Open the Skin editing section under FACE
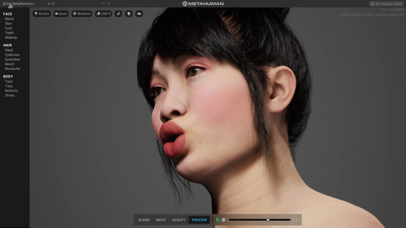Screen dimensions: 406x228 pyautogui.click(x=9, y=23)
